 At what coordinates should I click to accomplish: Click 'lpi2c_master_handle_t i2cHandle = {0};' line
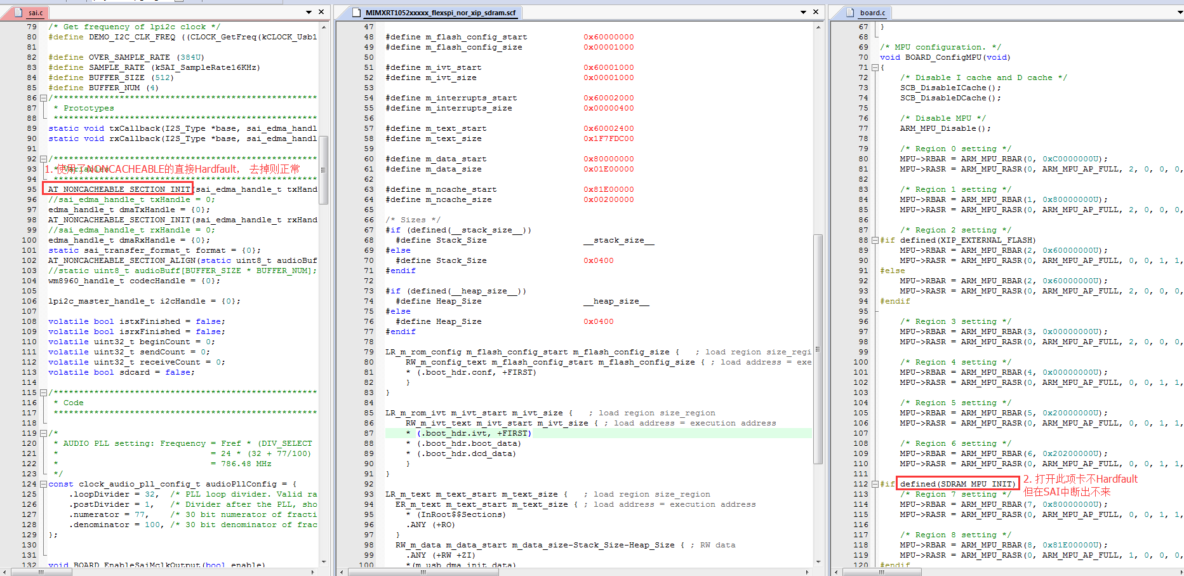click(144, 301)
